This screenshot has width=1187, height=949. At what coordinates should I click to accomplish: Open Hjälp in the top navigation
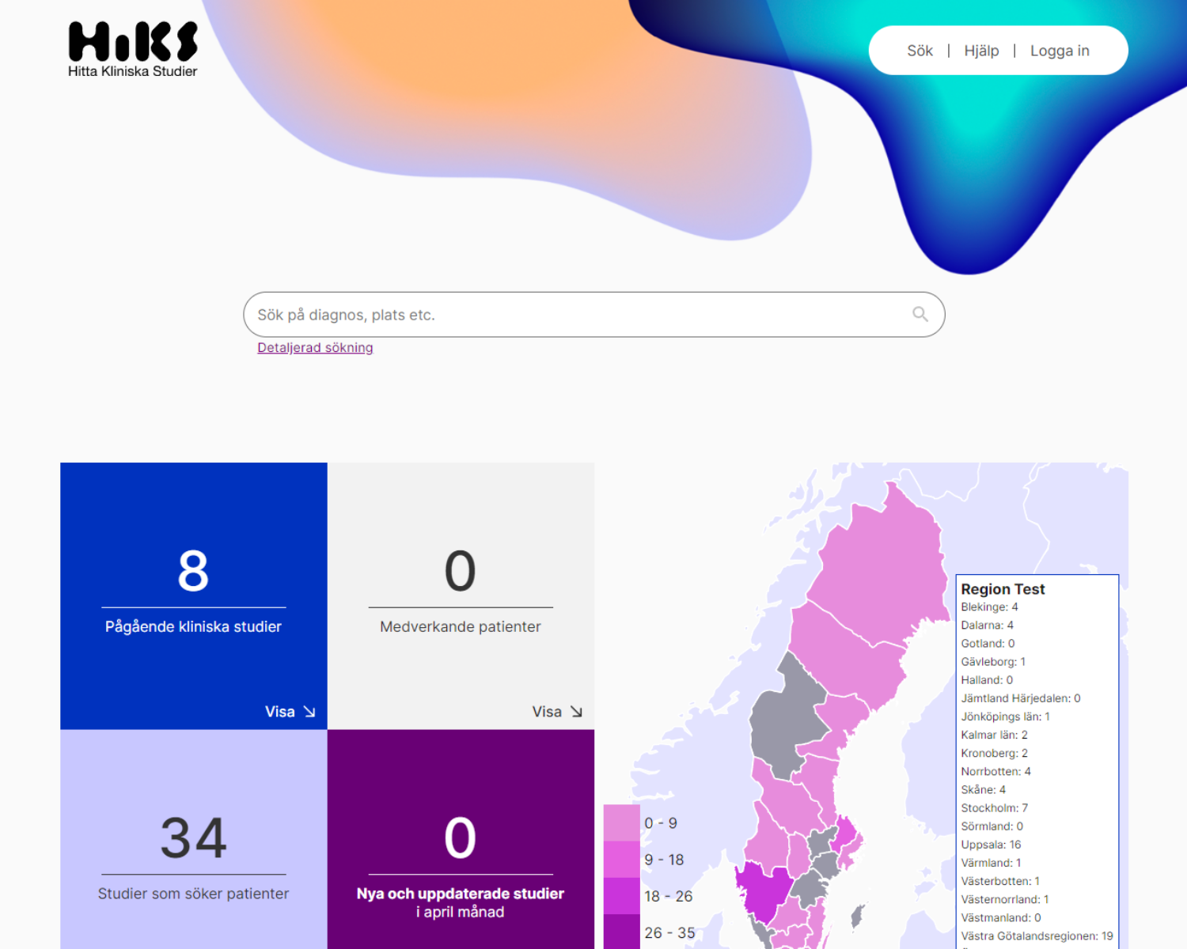981,51
